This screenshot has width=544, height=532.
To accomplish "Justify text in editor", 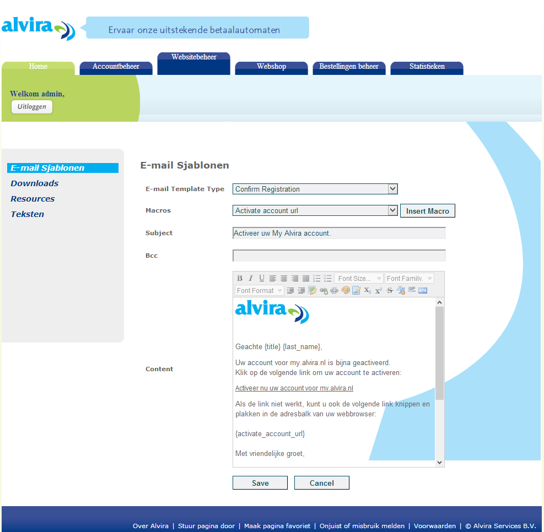I will point(306,278).
